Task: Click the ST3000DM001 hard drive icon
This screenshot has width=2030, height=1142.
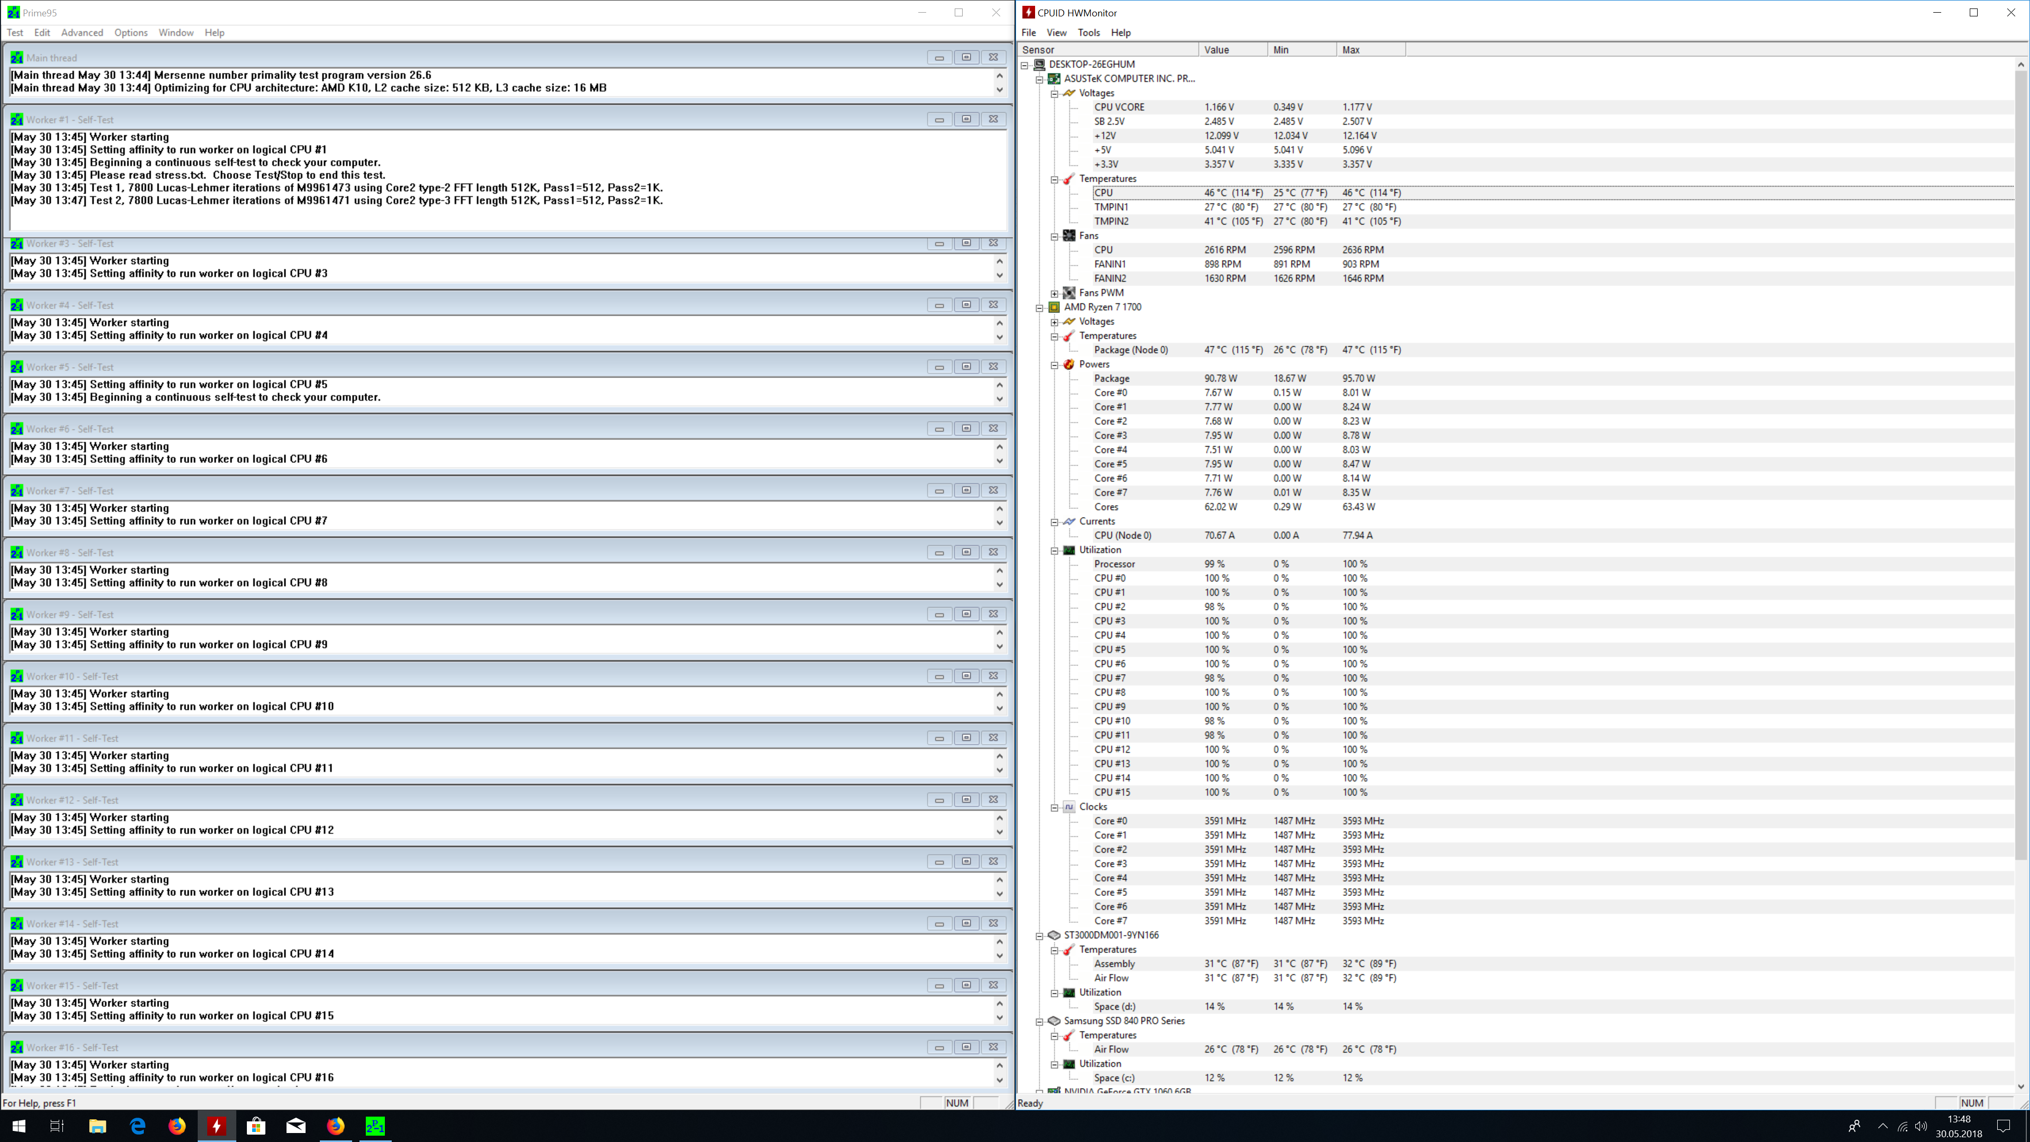Action: tap(1055, 935)
